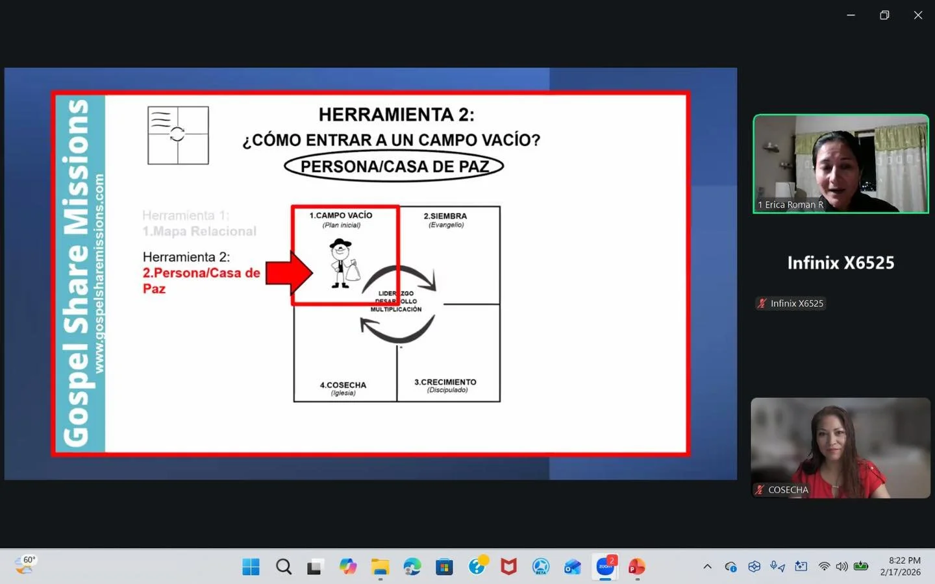Click muted mic icon beside Infinix X6525
Screen dimensions: 935x584
point(762,303)
